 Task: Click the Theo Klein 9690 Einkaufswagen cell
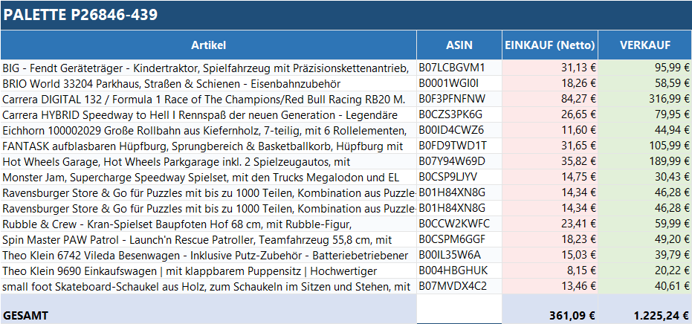[208, 270]
